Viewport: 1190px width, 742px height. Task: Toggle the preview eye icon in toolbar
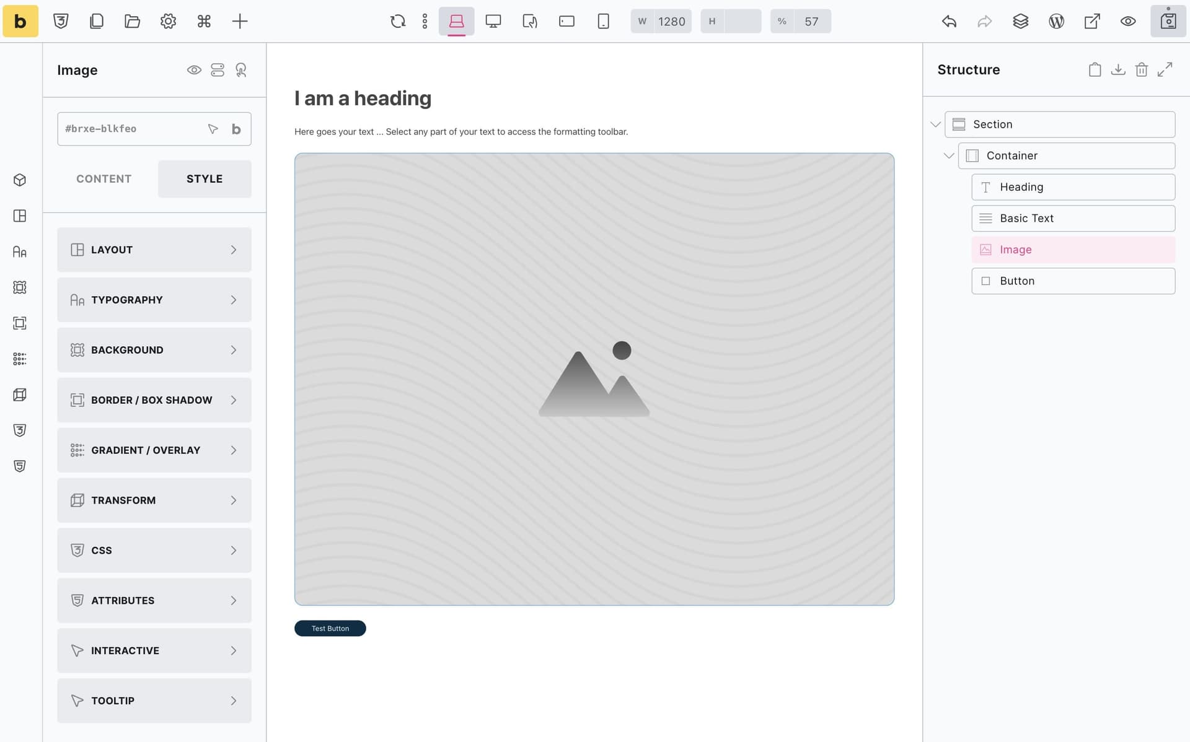coord(1128,21)
